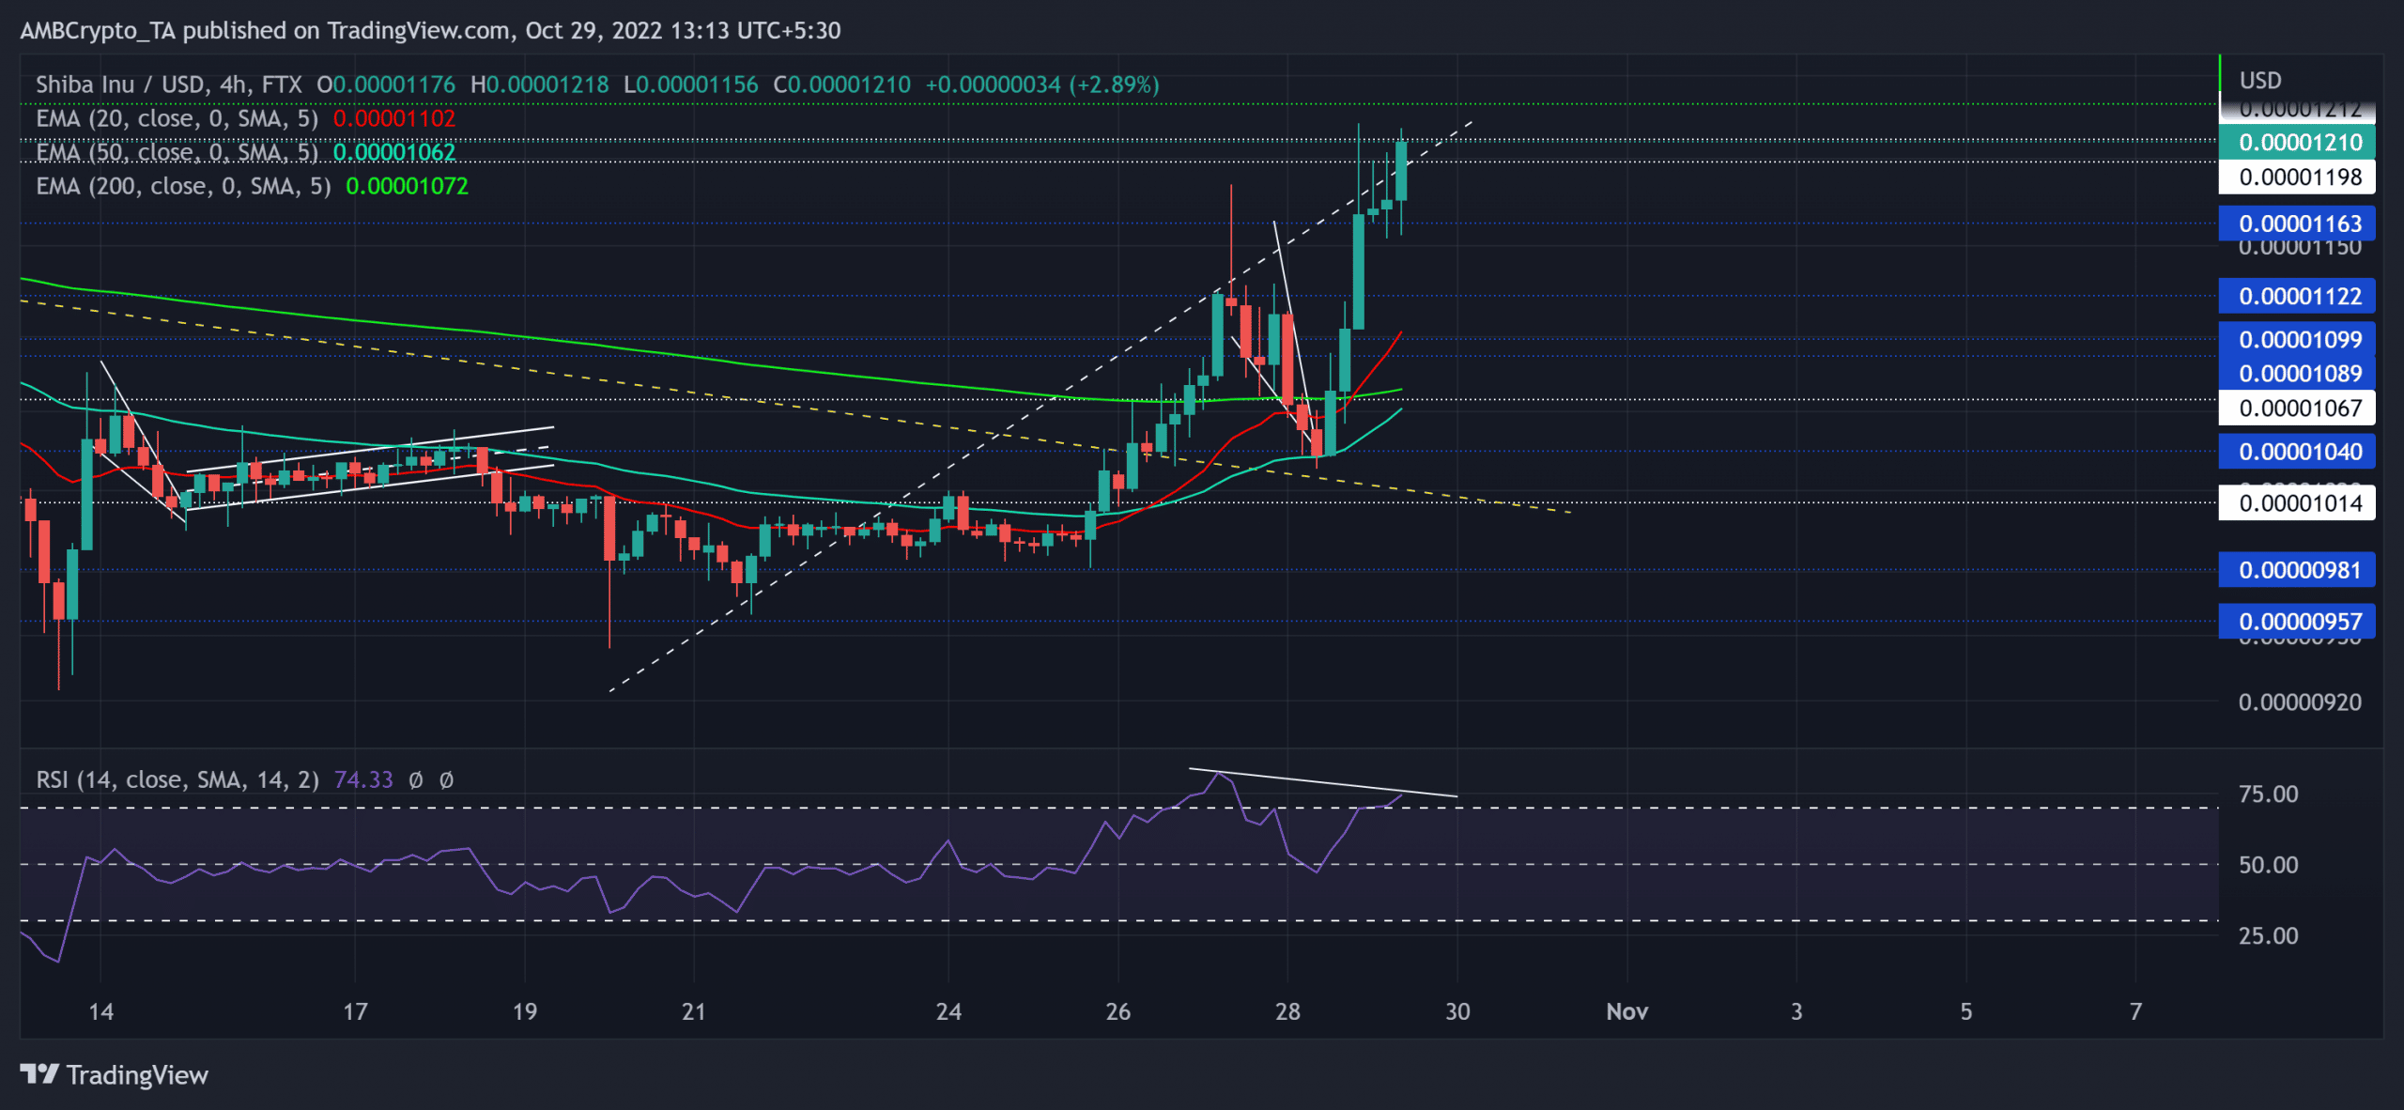Click the change value +0.00000034 (+2.89%)

coord(1042,85)
